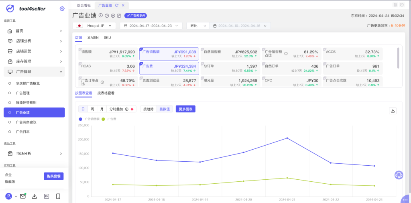Click the metrics panel vertical scrollbar
Viewport: 411px width, 203px height.
click(398, 58)
